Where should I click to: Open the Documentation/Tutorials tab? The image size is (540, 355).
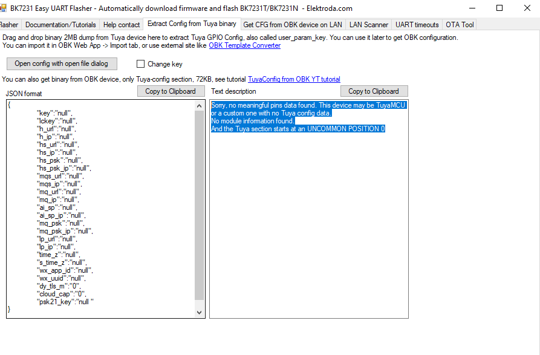tap(60, 25)
